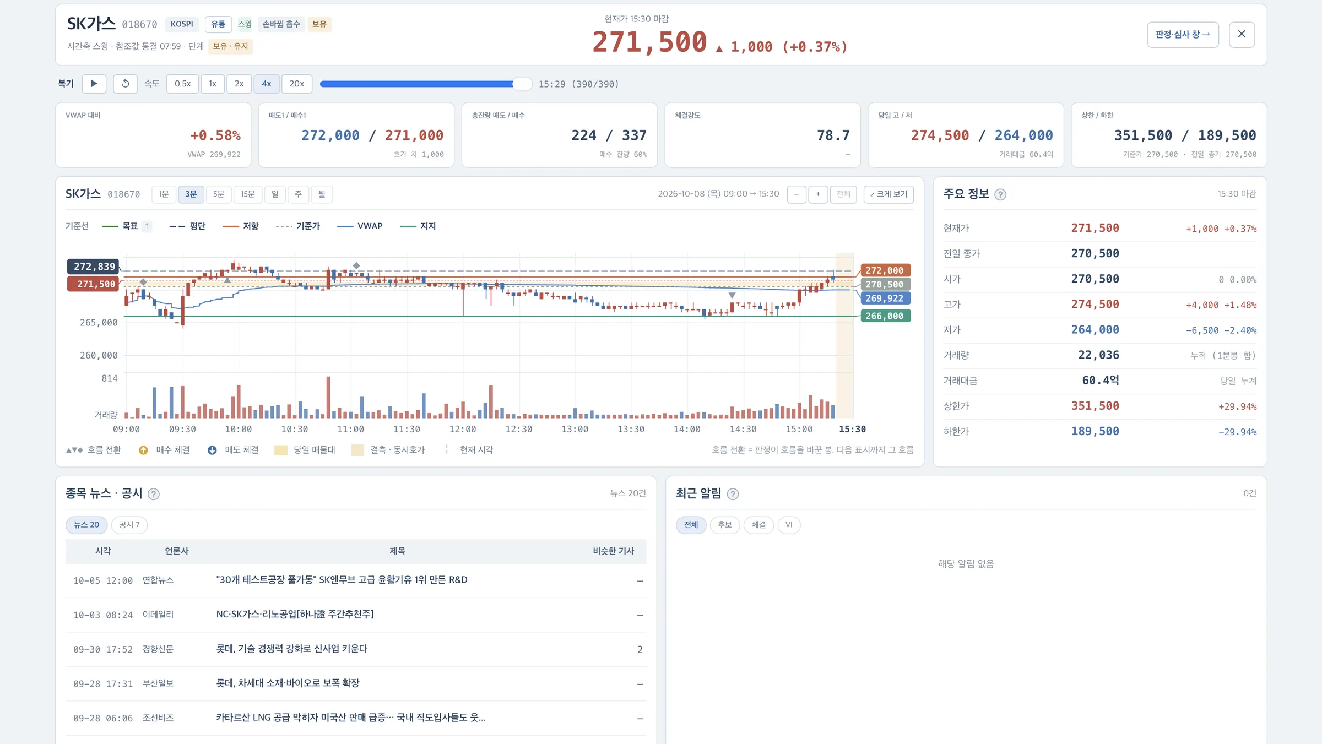This screenshot has height=744, width=1322.
Task: Open help icon beside 최근 알림
Action: point(733,494)
